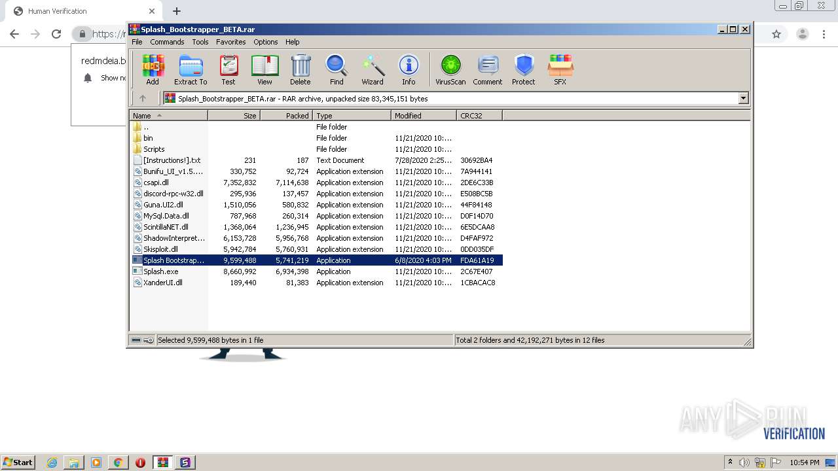Select the Scripts folder
Viewport: 838px width, 471px height.
317,149
